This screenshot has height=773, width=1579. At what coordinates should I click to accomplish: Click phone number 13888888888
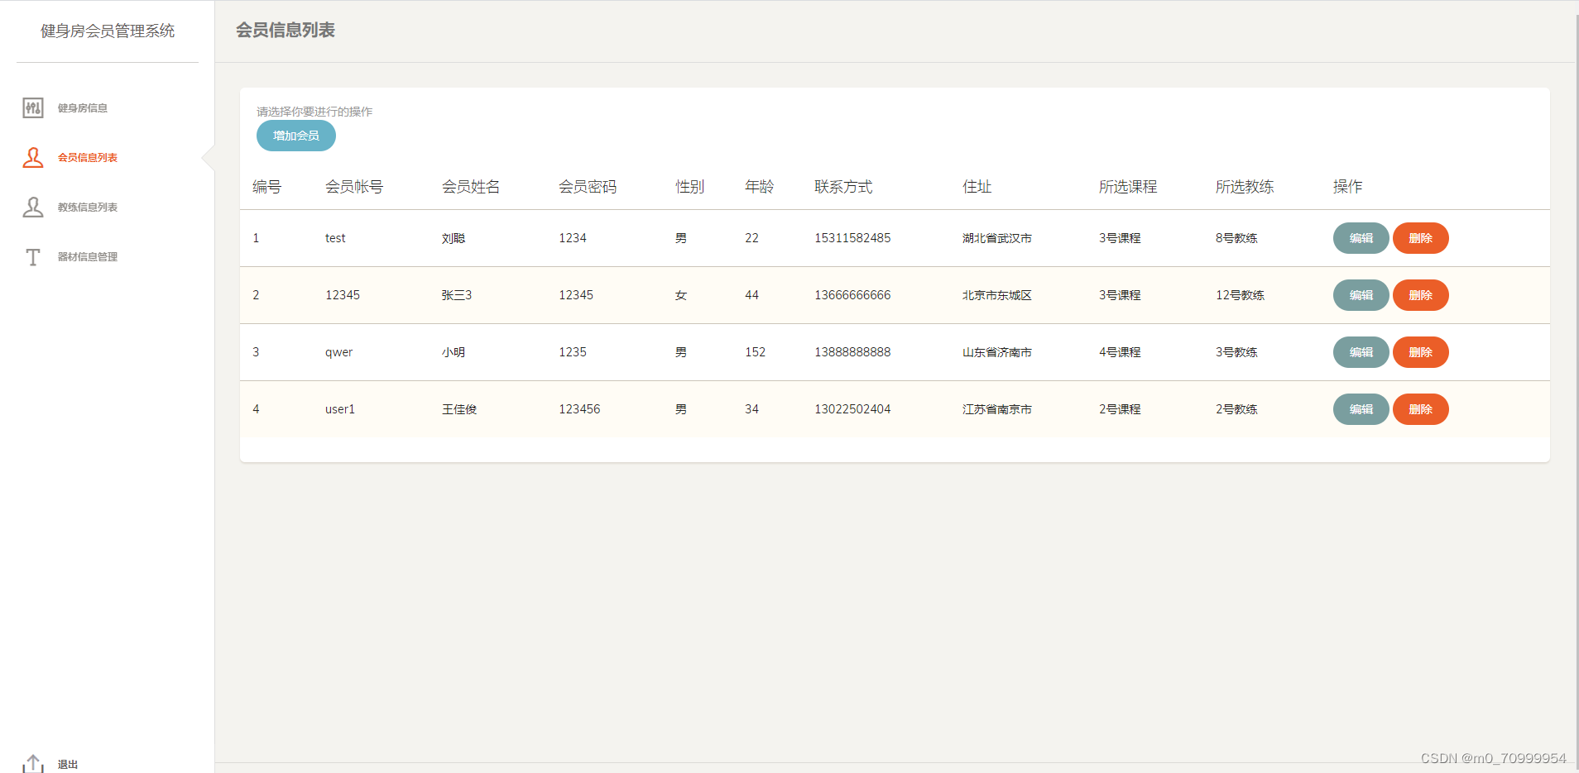(852, 352)
